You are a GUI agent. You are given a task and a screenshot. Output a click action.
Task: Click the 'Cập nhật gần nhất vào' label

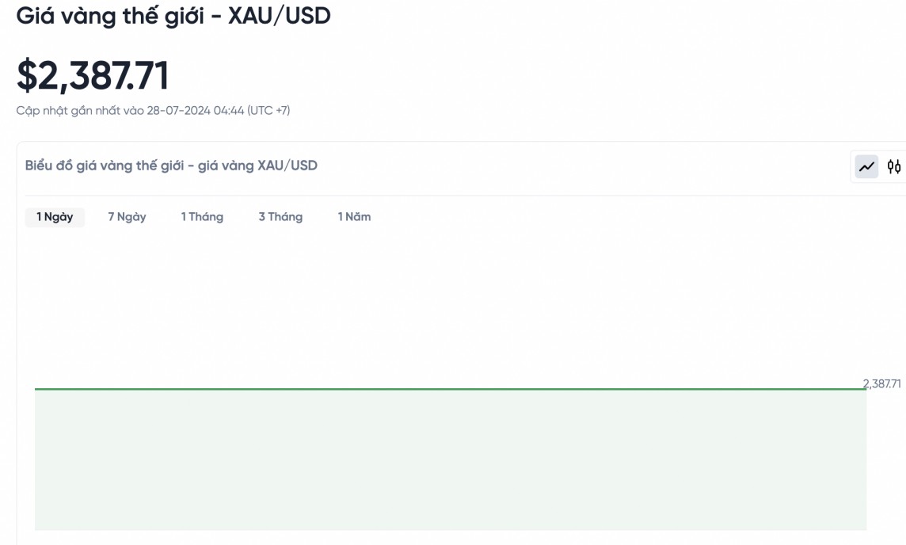tap(80, 111)
